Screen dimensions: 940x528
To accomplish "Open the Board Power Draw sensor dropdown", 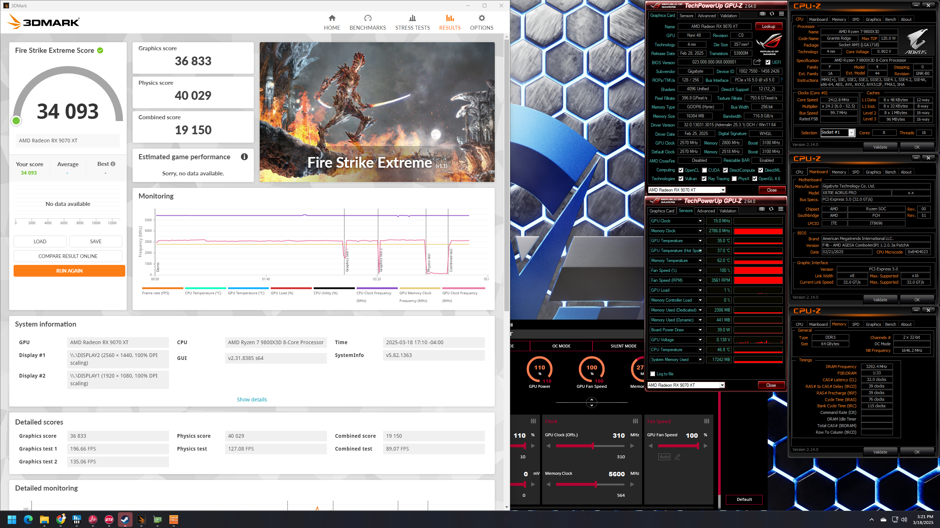I will pyautogui.click(x=700, y=330).
